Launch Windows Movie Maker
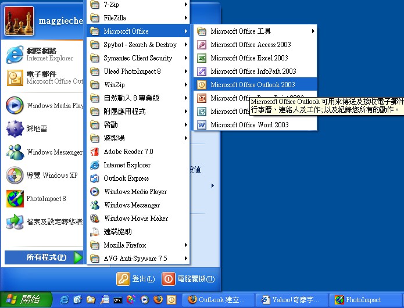The width and height of the screenshot is (404, 308). pos(138,219)
